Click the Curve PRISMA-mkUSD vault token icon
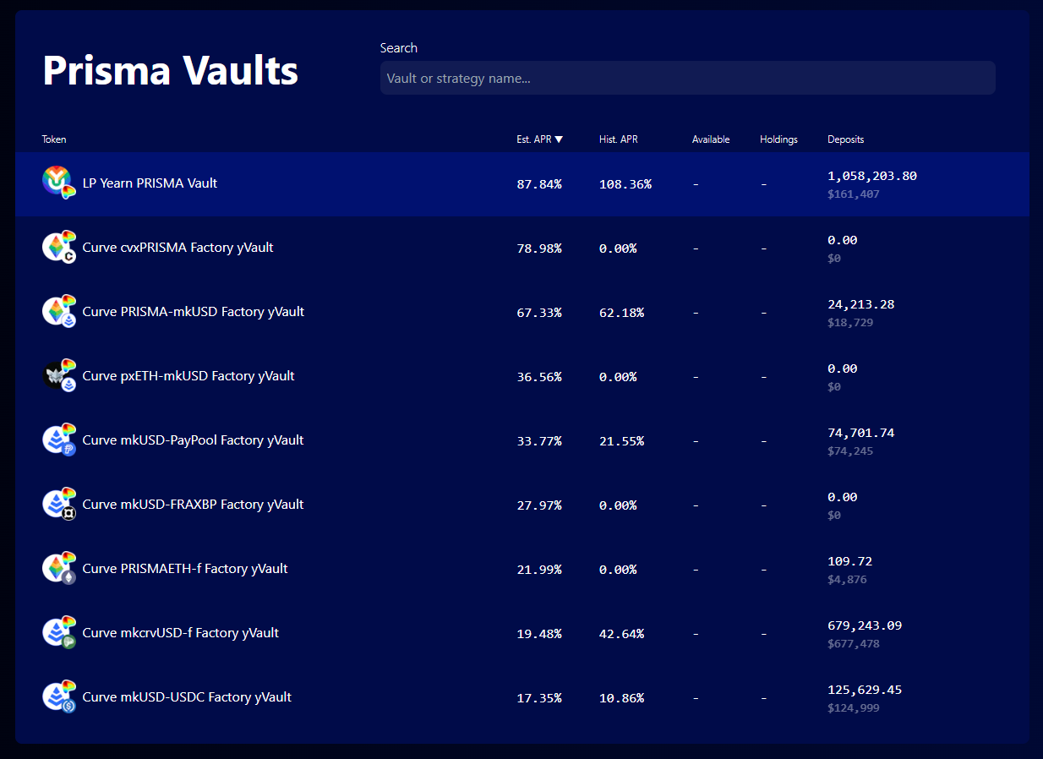 coord(57,311)
